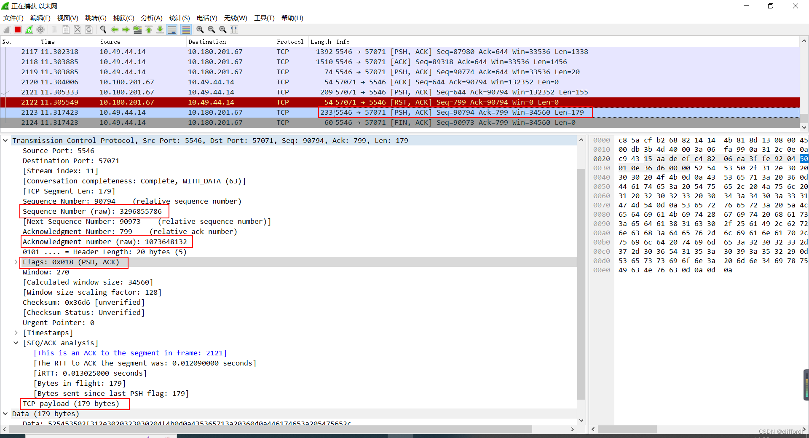Jump to the first packet
This screenshot has height=438, width=809.
coord(149,30)
